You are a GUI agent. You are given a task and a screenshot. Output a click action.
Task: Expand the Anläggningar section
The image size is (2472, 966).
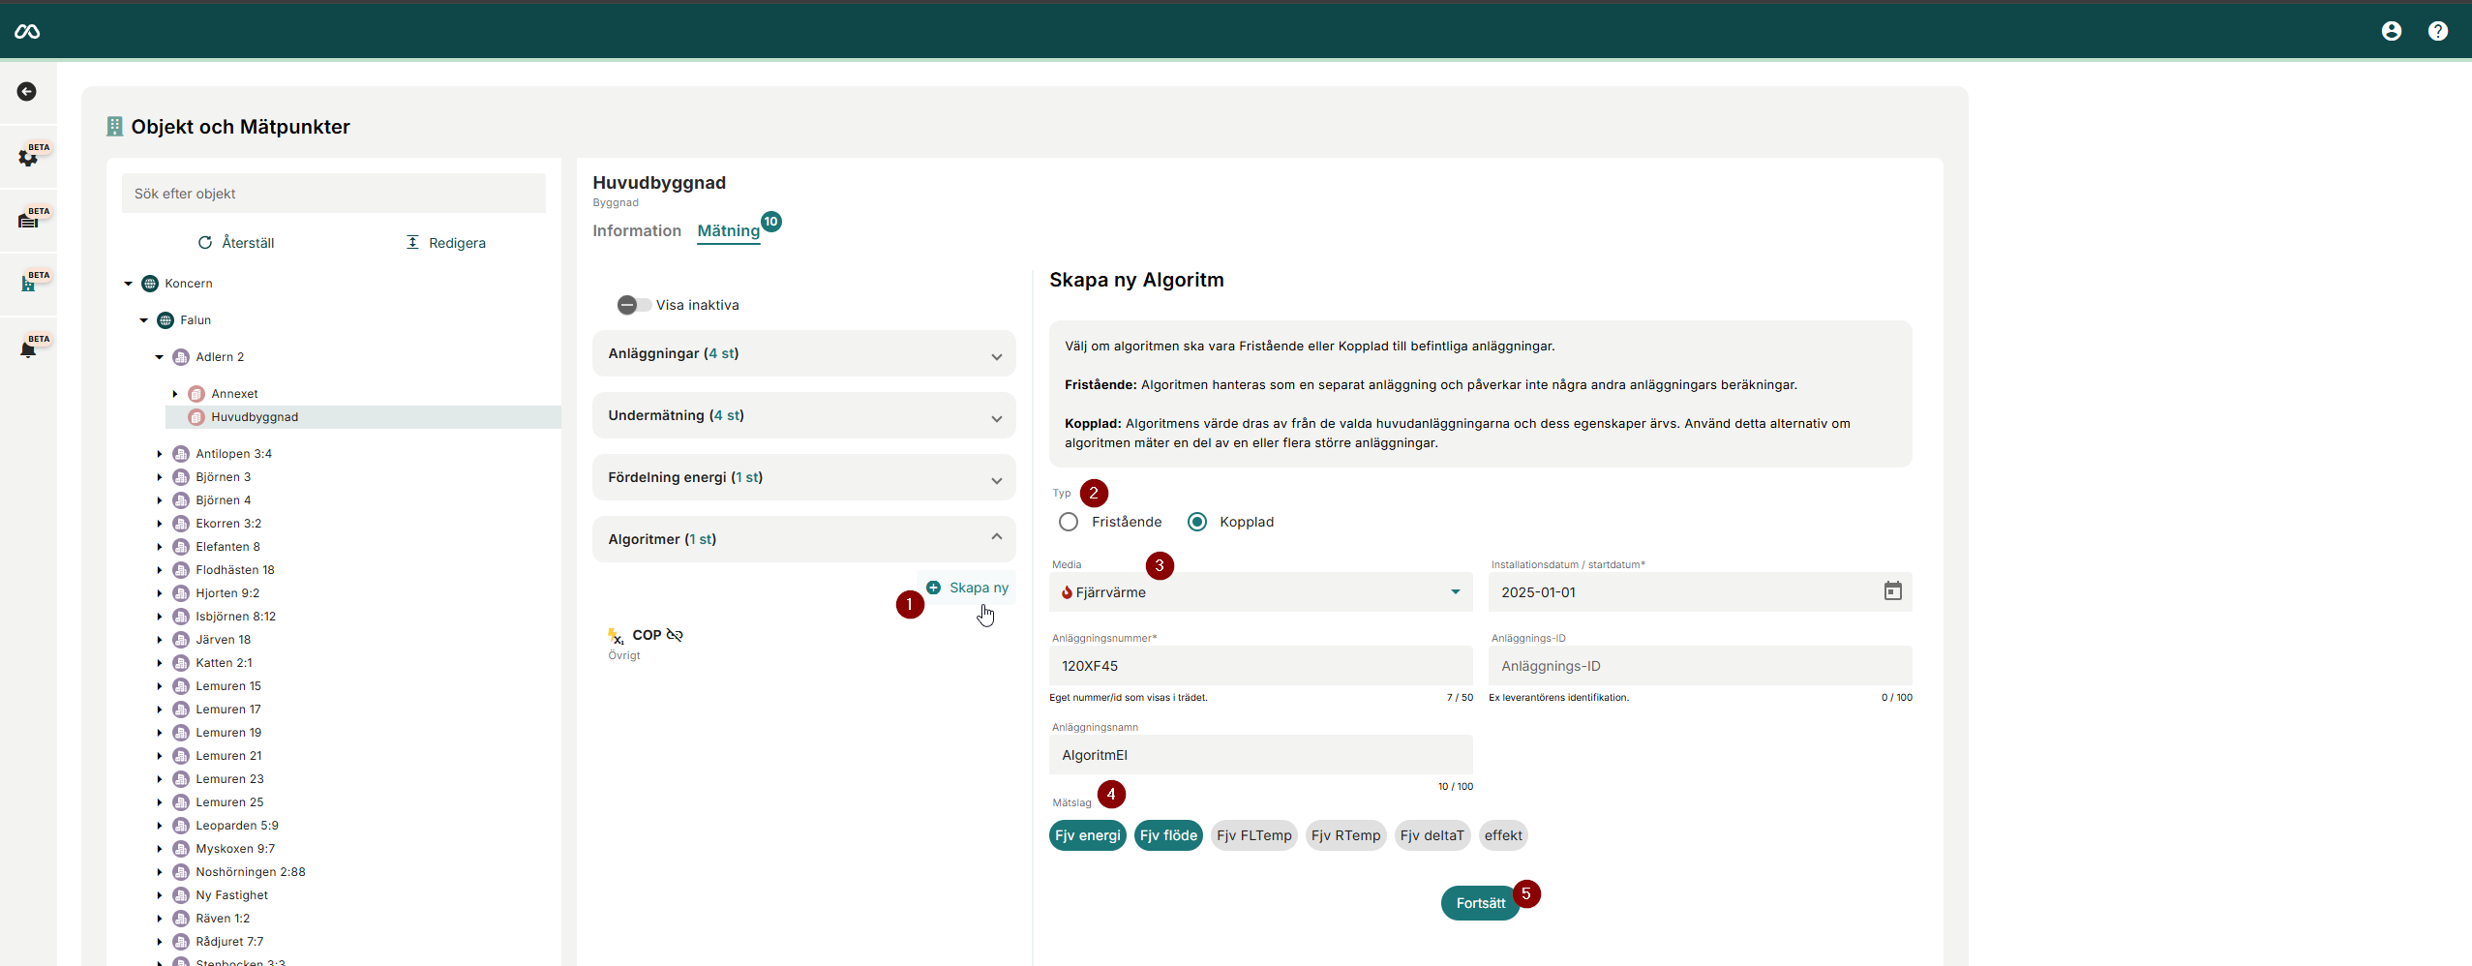[x=803, y=354]
